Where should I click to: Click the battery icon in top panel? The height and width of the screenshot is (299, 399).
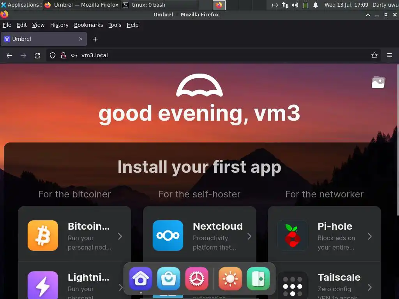(305, 5)
